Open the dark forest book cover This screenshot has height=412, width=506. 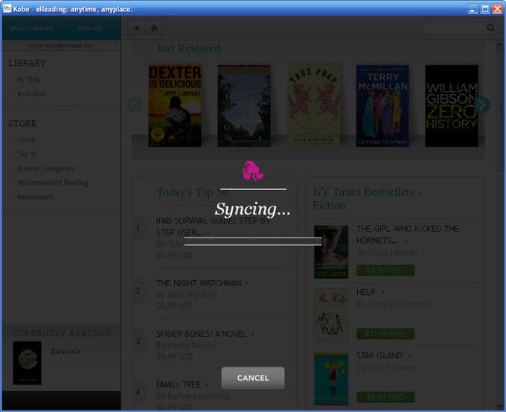click(244, 106)
